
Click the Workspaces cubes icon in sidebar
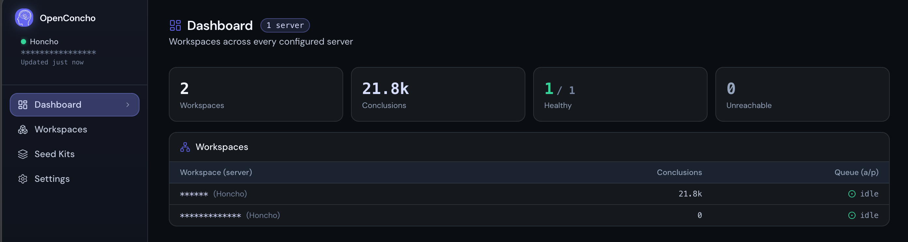pos(23,129)
